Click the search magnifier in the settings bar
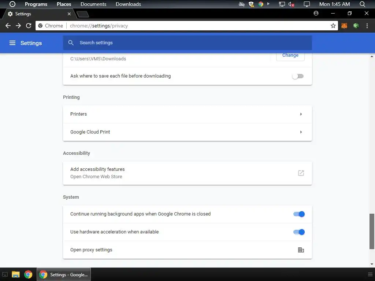 [x=71, y=43]
